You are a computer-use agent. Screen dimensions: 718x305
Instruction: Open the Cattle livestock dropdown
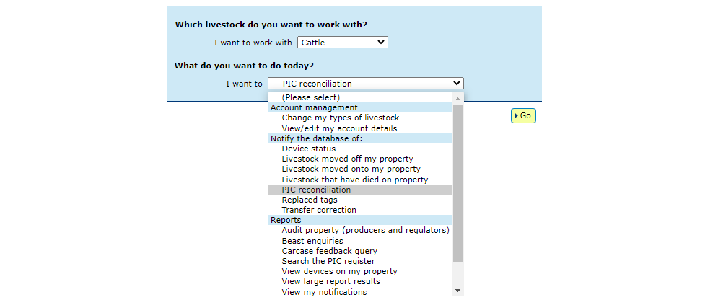(343, 43)
